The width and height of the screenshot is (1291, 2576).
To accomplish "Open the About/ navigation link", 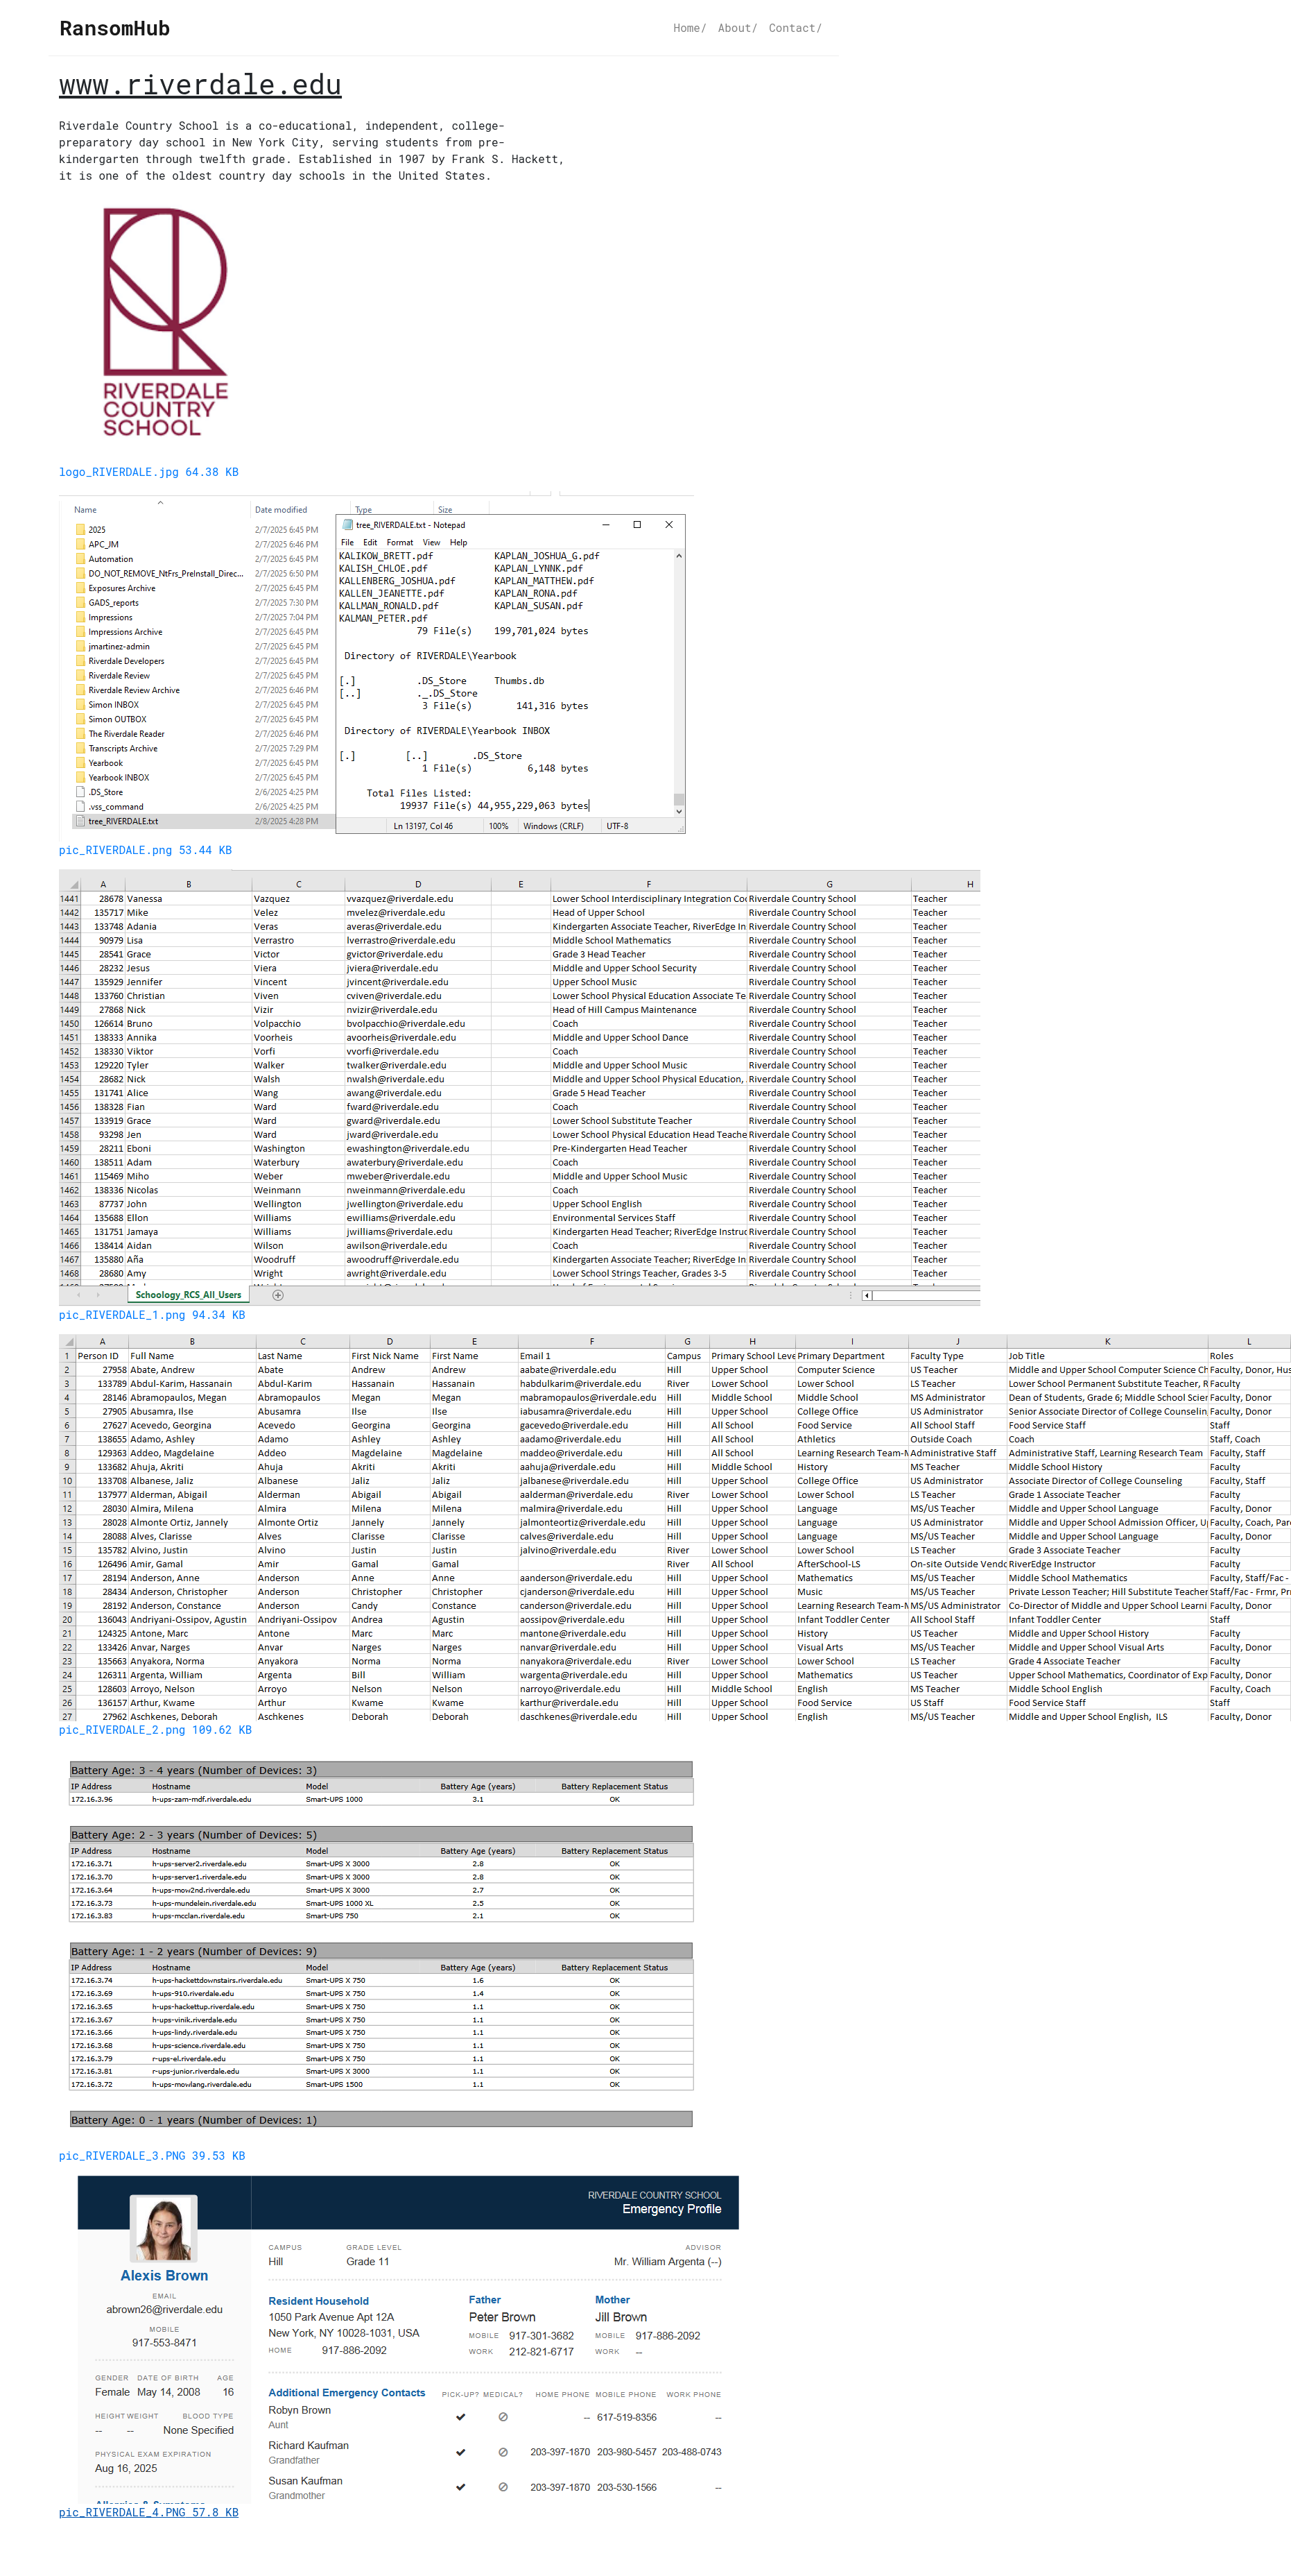I will 738,28.
